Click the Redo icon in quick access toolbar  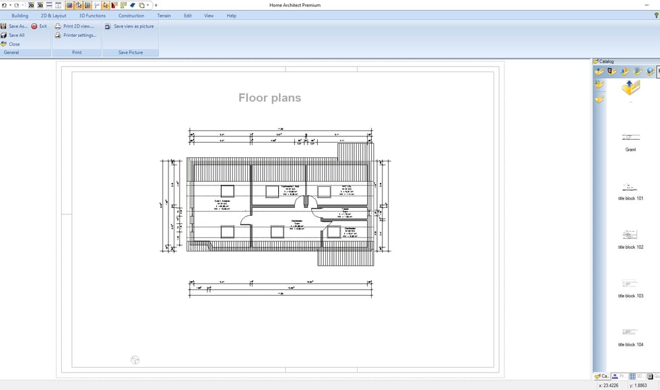coord(17,5)
